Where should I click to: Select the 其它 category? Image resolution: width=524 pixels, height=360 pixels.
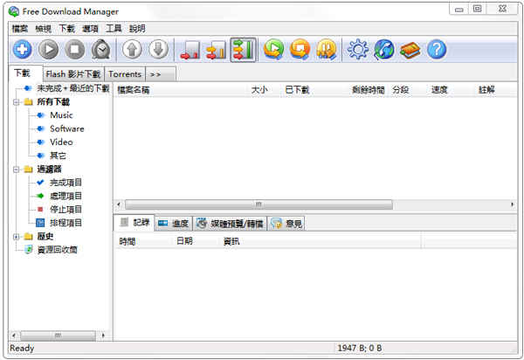point(58,156)
